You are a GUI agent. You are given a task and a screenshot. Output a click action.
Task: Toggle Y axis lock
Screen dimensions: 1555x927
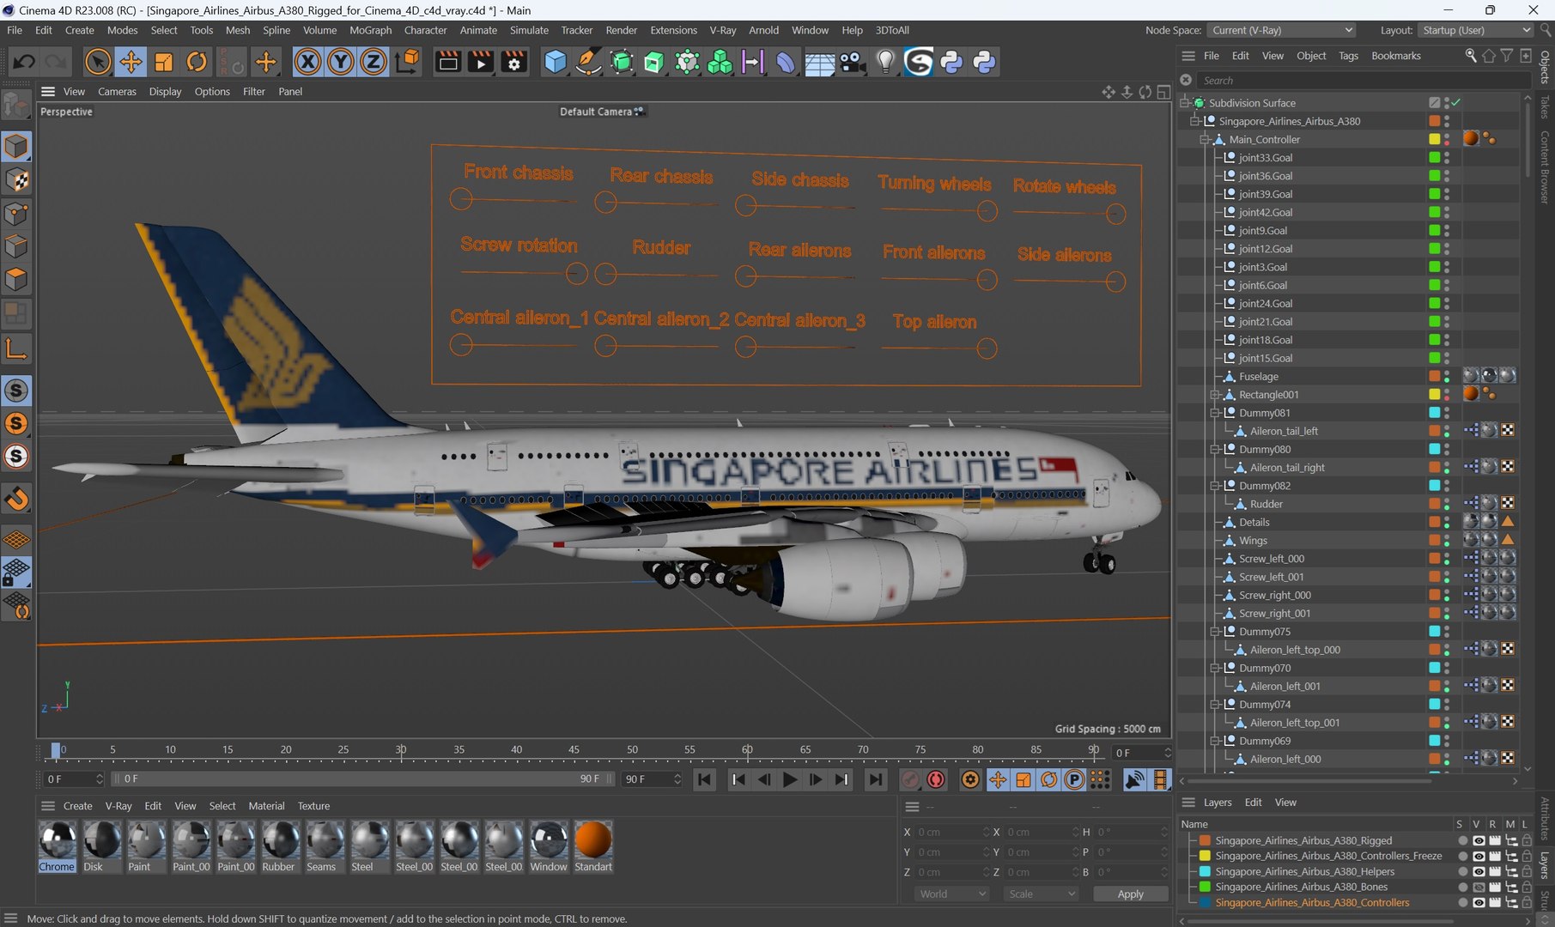tap(340, 62)
